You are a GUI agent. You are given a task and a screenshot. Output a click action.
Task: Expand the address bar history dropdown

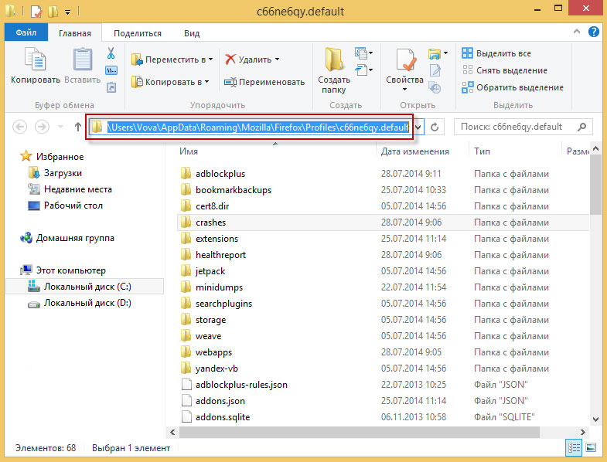click(418, 127)
